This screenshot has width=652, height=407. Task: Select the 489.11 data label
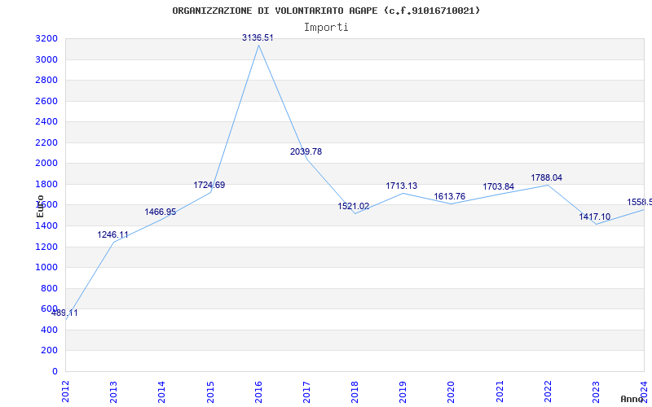64,313
